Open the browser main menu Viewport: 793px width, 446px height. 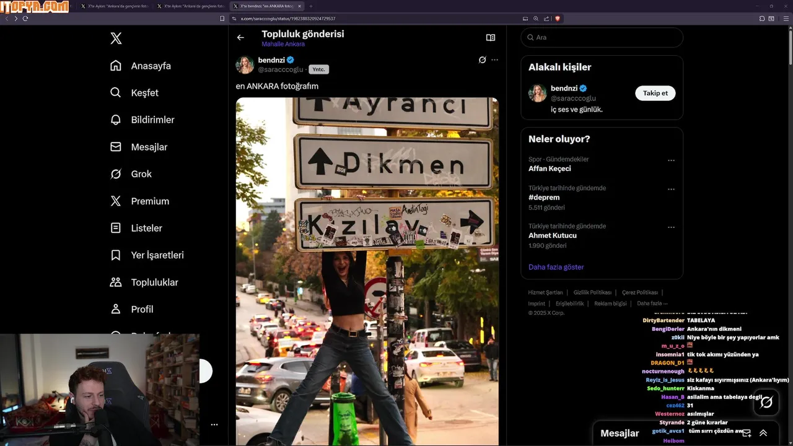(786, 19)
